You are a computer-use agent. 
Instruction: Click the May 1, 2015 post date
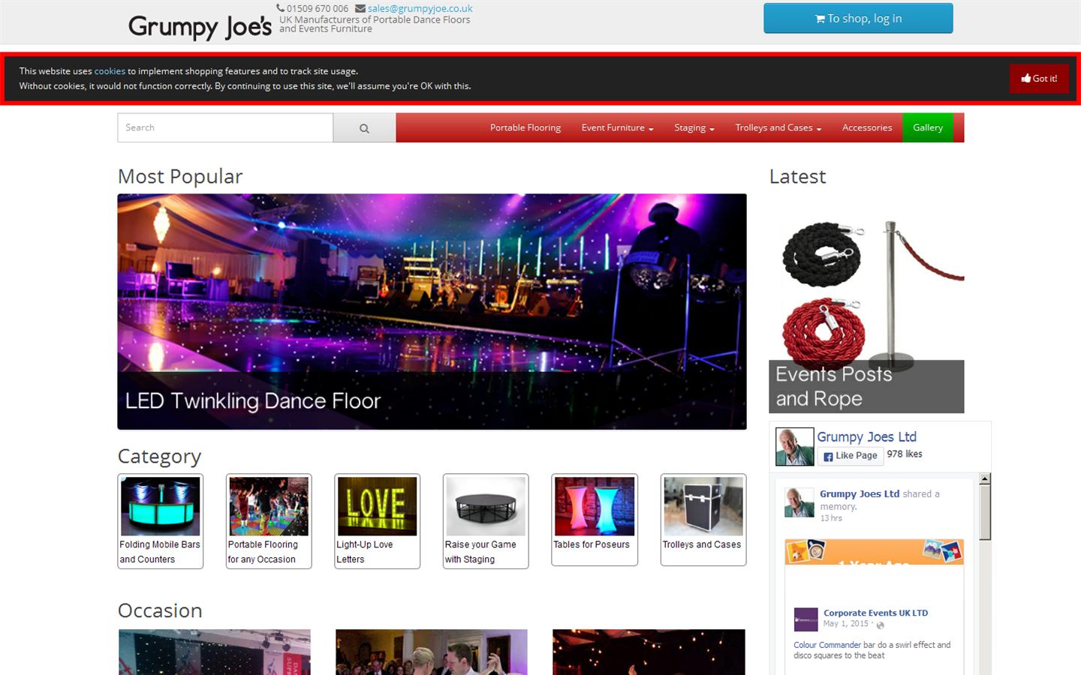pyautogui.click(x=845, y=624)
